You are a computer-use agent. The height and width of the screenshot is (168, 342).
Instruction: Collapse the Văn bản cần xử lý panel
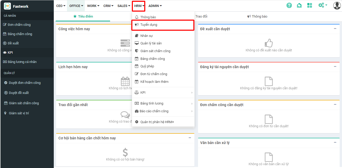click(x=335, y=142)
